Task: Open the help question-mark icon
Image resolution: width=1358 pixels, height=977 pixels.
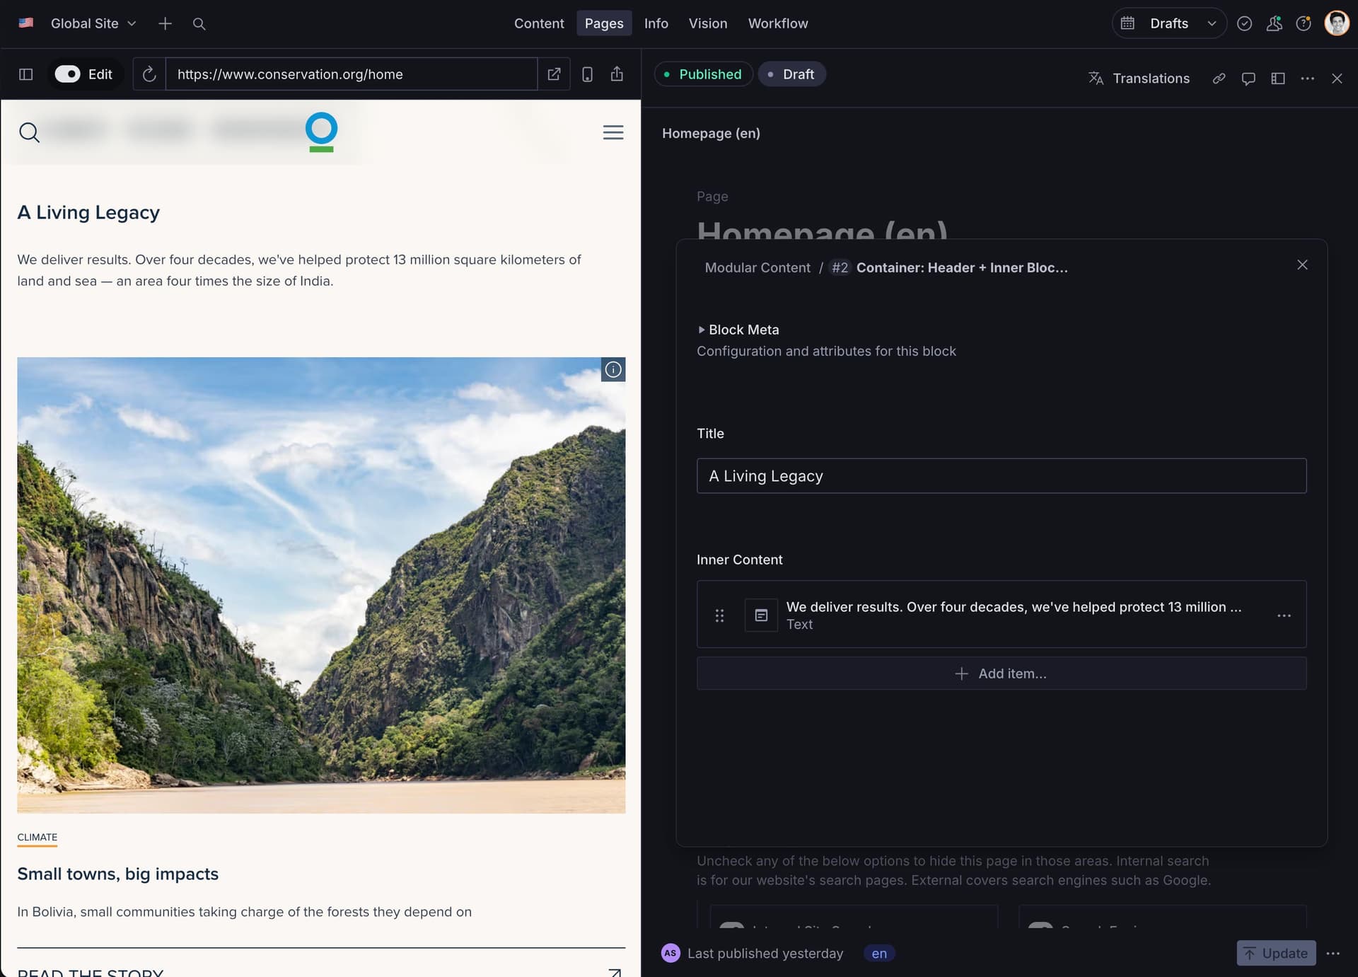Action: pyautogui.click(x=1304, y=23)
